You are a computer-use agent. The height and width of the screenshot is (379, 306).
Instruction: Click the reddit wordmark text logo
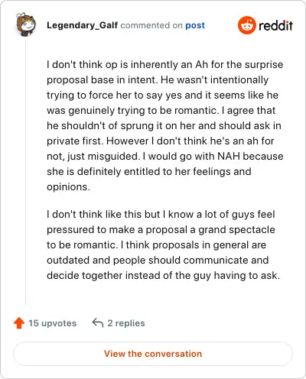[275, 25]
